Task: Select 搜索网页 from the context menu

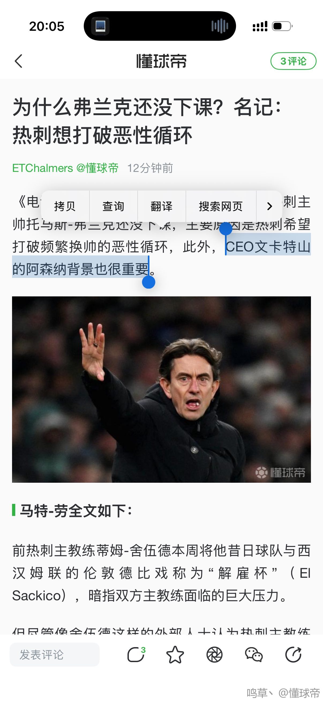Action: [221, 206]
